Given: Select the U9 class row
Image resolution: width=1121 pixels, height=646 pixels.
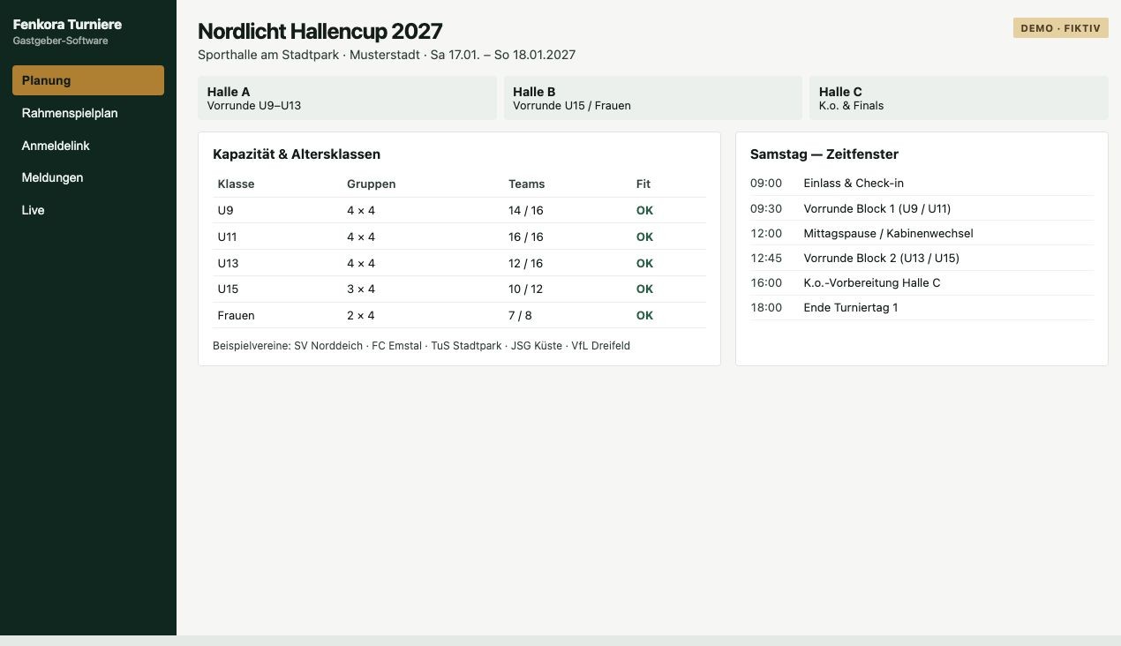Looking at the screenshot, I should [459, 211].
